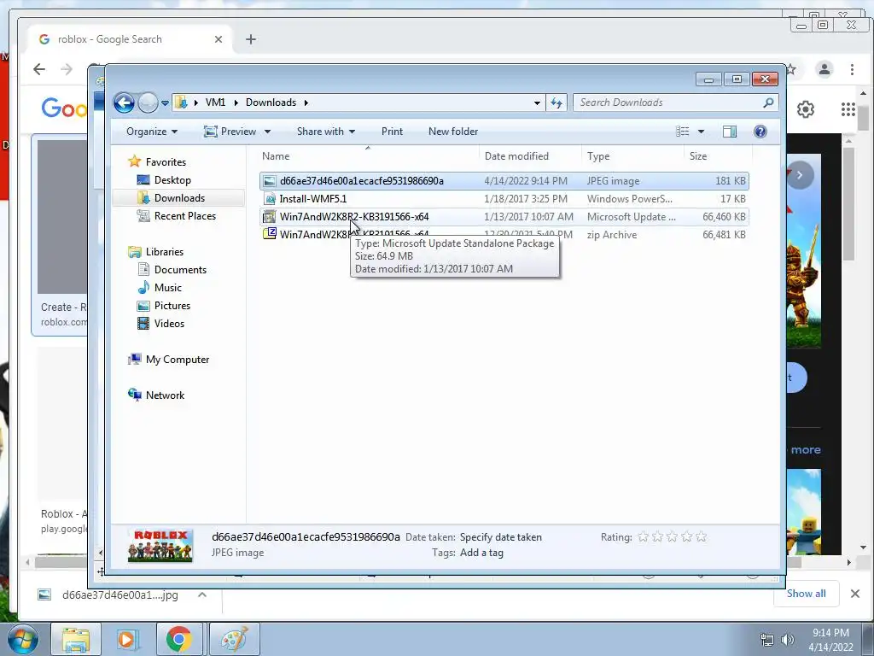
Task: Click the zip Archive file icon
Action: (x=269, y=234)
